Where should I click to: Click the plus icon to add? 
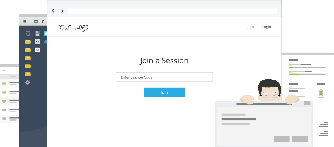click(4, 71)
